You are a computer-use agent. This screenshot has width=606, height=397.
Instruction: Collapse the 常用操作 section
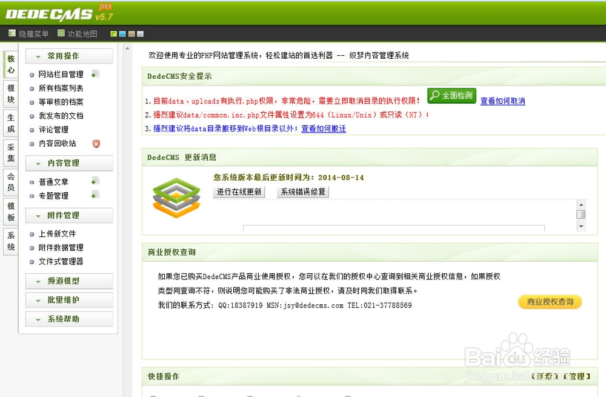click(69, 56)
